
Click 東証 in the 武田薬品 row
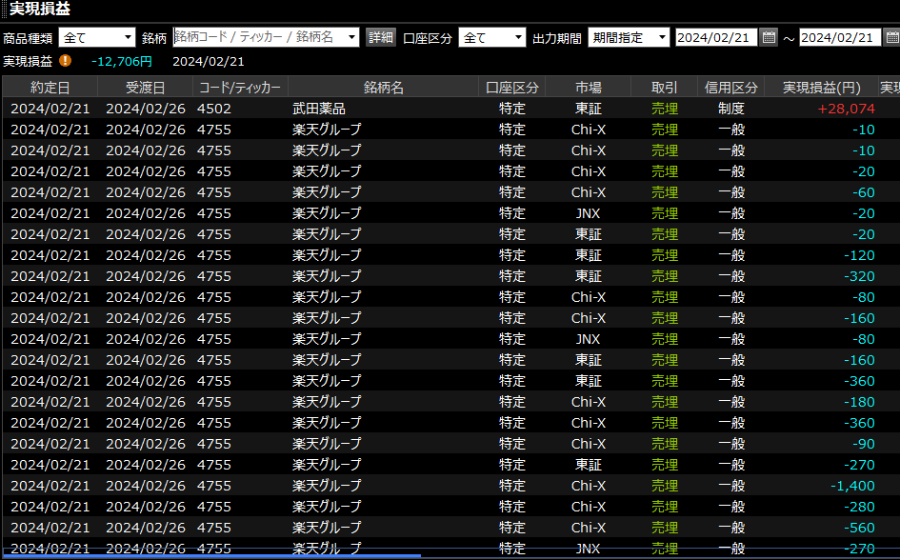(589, 109)
